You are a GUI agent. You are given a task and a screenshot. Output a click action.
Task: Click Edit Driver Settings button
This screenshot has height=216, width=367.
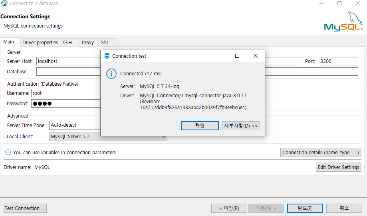point(338,167)
